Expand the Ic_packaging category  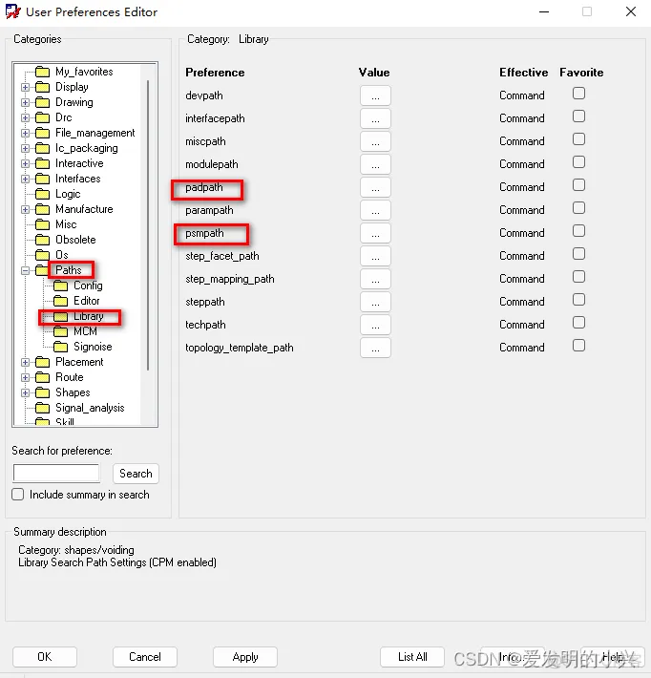coord(25,148)
